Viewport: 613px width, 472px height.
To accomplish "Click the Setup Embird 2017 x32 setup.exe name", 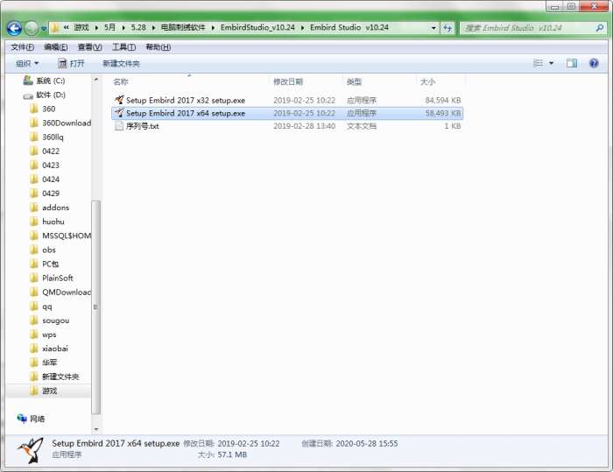I will [186, 101].
